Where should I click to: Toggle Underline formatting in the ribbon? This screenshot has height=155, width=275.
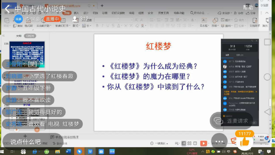coord(108,26)
